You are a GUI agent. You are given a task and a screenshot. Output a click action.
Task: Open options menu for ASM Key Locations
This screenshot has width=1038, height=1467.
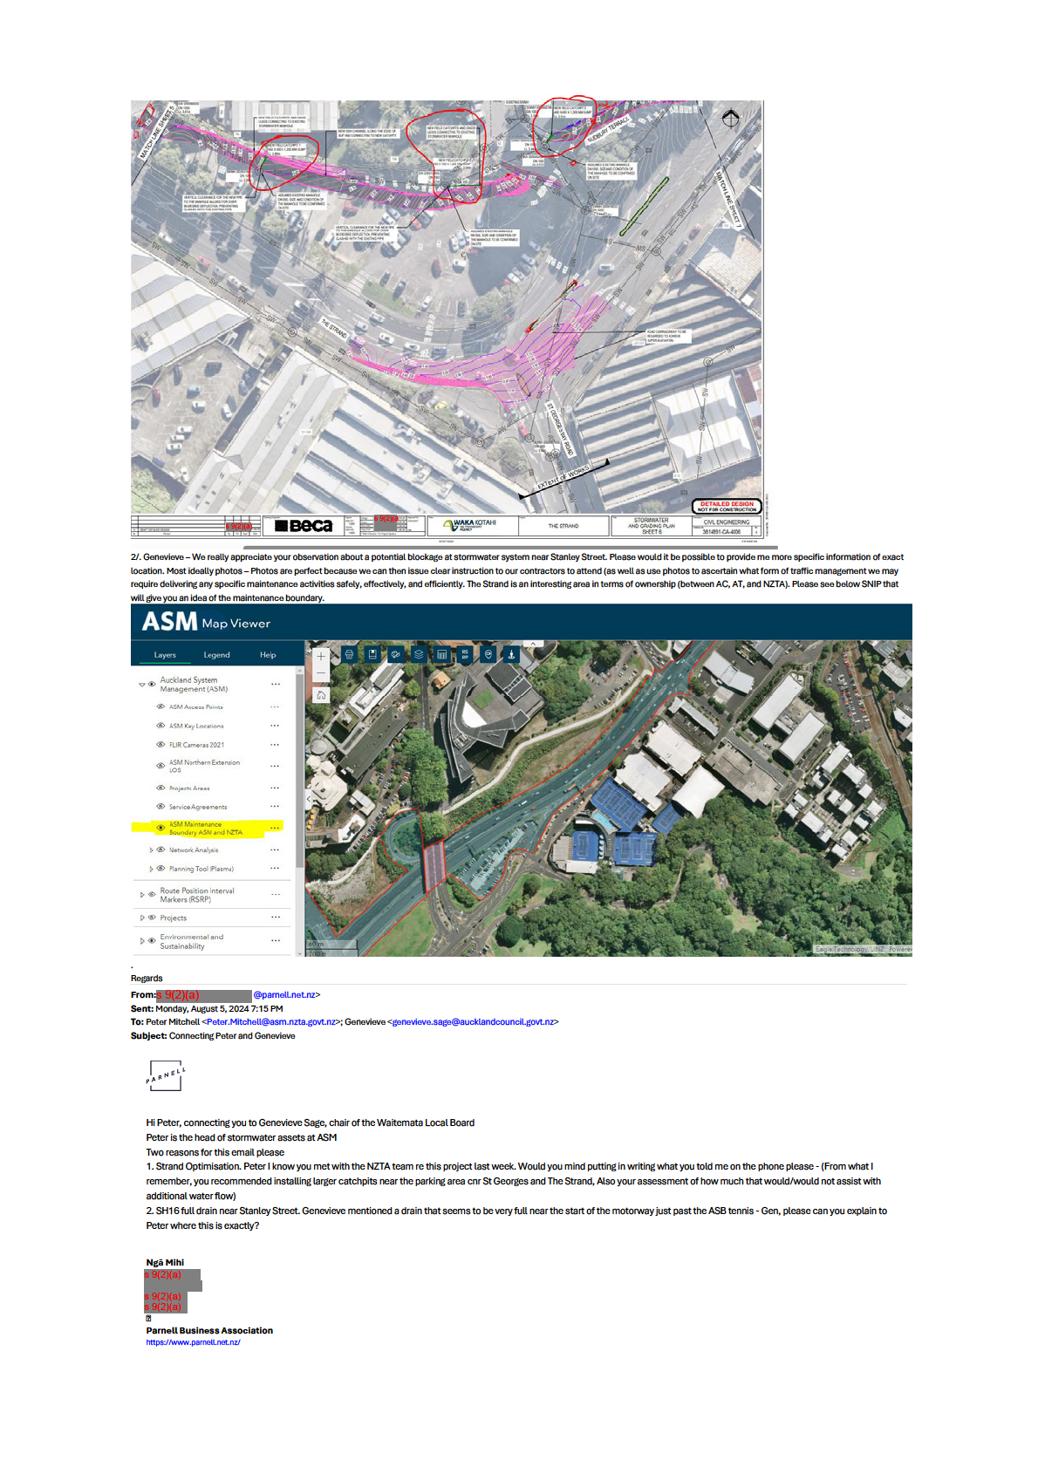275,726
